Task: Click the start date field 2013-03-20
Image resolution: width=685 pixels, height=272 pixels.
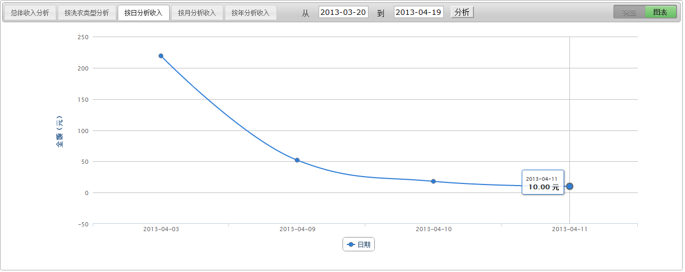Action: 343,12
